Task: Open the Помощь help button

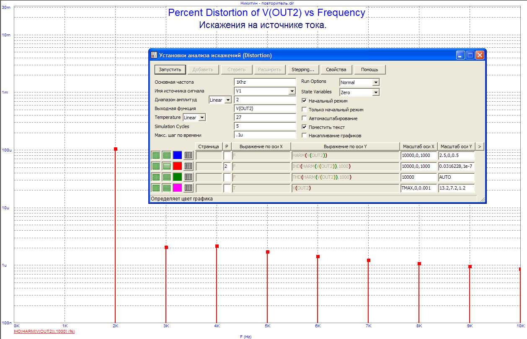Action: pyautogui.click(x=369, y=69)
